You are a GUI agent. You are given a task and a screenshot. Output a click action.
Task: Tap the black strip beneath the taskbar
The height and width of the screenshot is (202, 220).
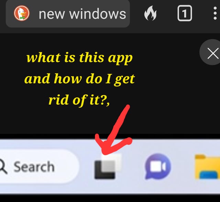110,198
